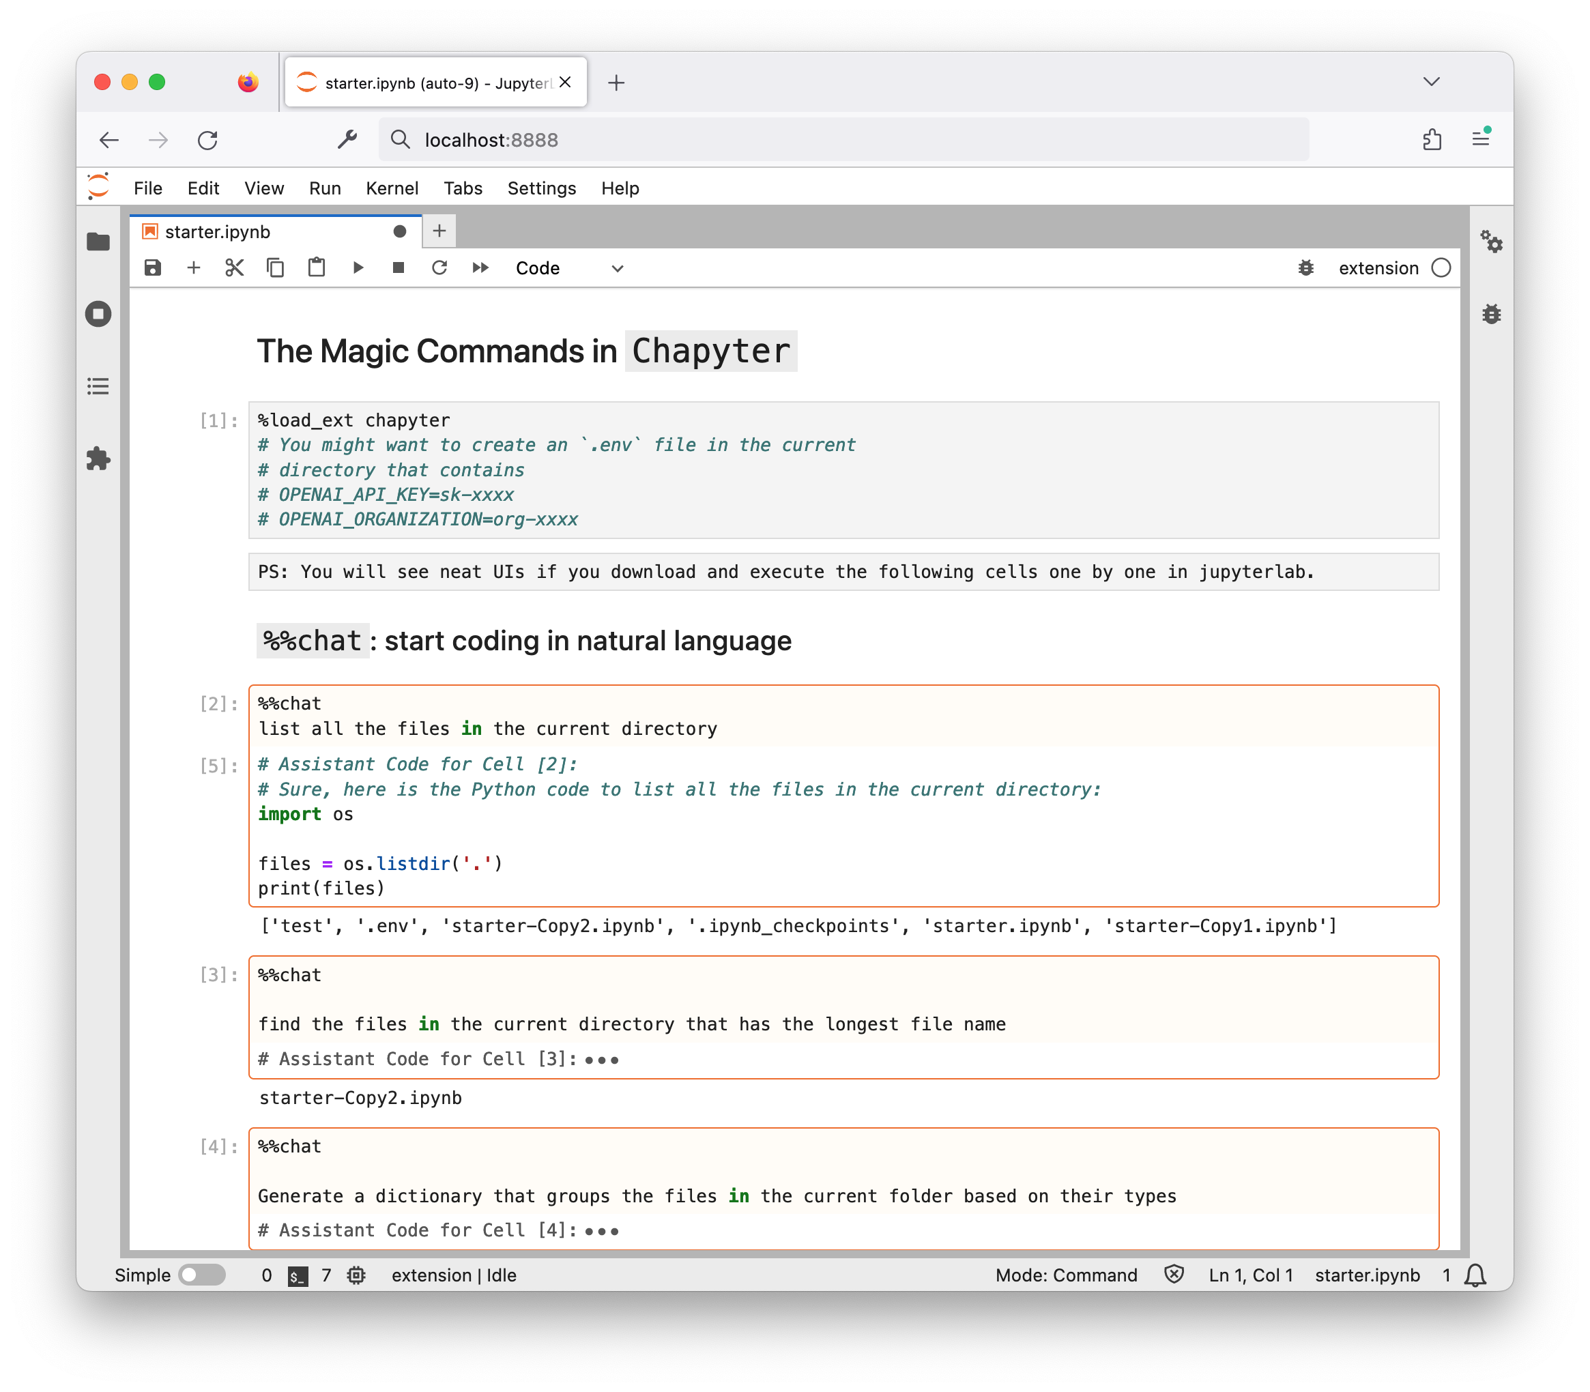Open the View menu
Image resolution: width=1590 pixels, height=1392 pixels.
click(x=264, y=188)
